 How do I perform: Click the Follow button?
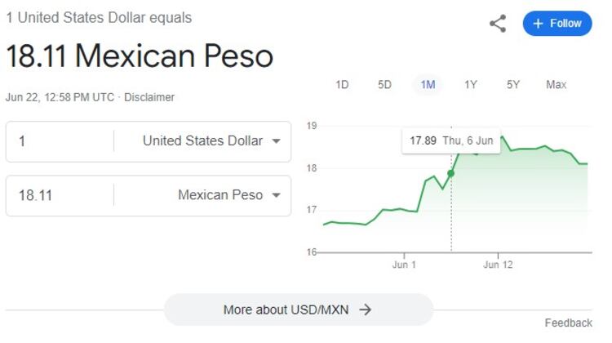coord(557,24)
